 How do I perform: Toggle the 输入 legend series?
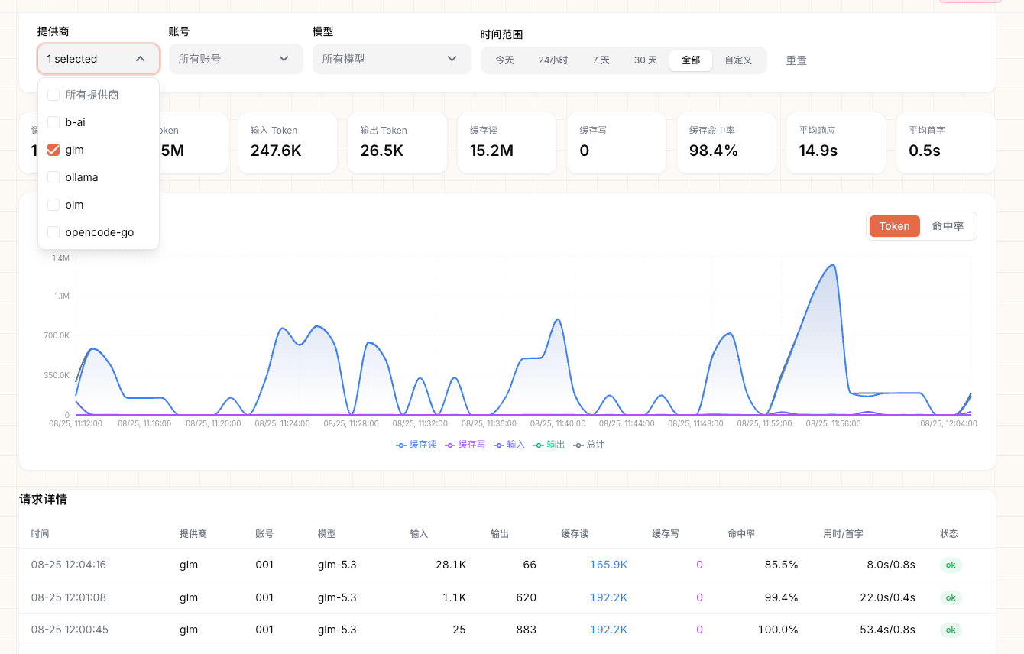coord(510,445)
